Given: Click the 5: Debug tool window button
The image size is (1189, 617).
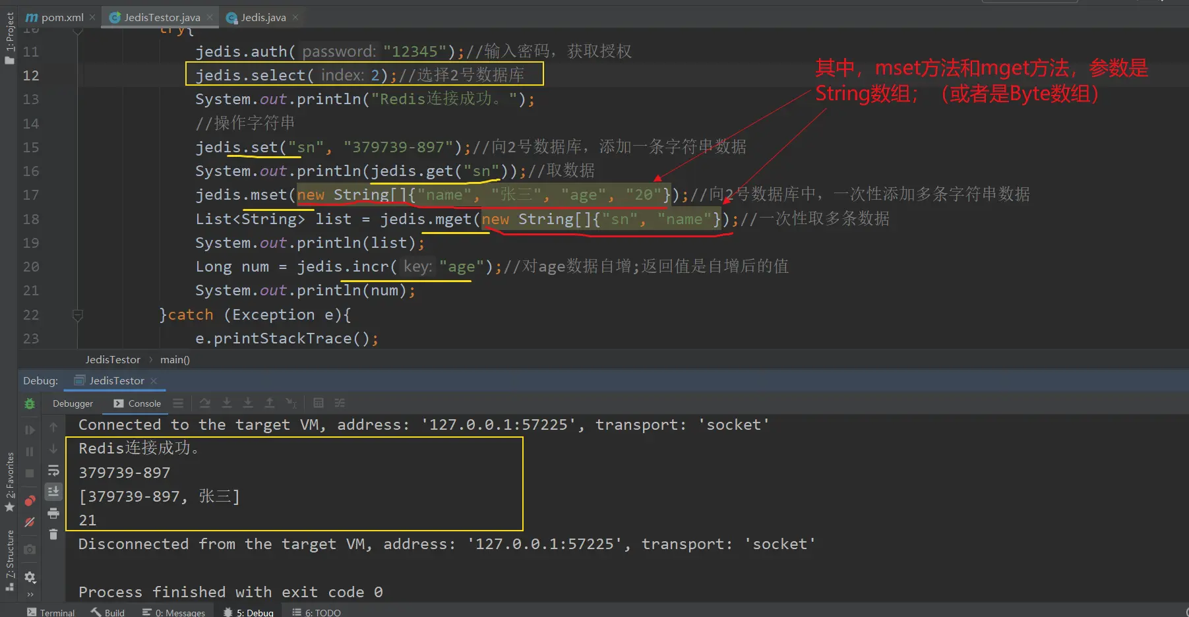Looking at the screenshot, I should (x=248, y=612).
